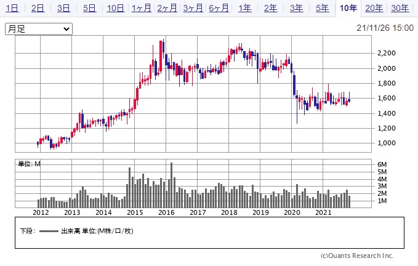Click the 2,200 price axis label
Viewport: 418px width, 266px height.
(386, 53)
